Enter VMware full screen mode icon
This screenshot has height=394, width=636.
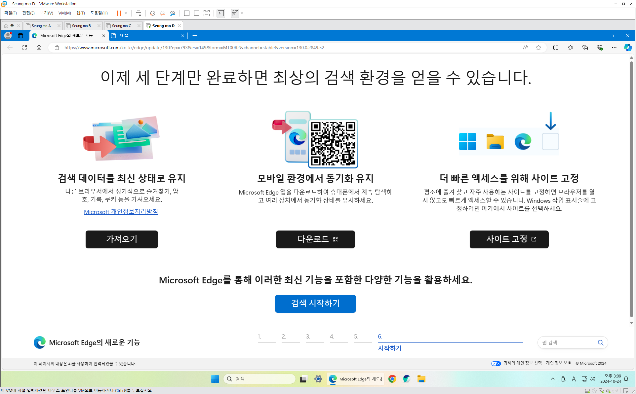[x=207, y=13]
